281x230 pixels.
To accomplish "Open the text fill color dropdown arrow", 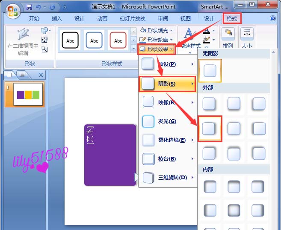I will (x=213, y=31).
